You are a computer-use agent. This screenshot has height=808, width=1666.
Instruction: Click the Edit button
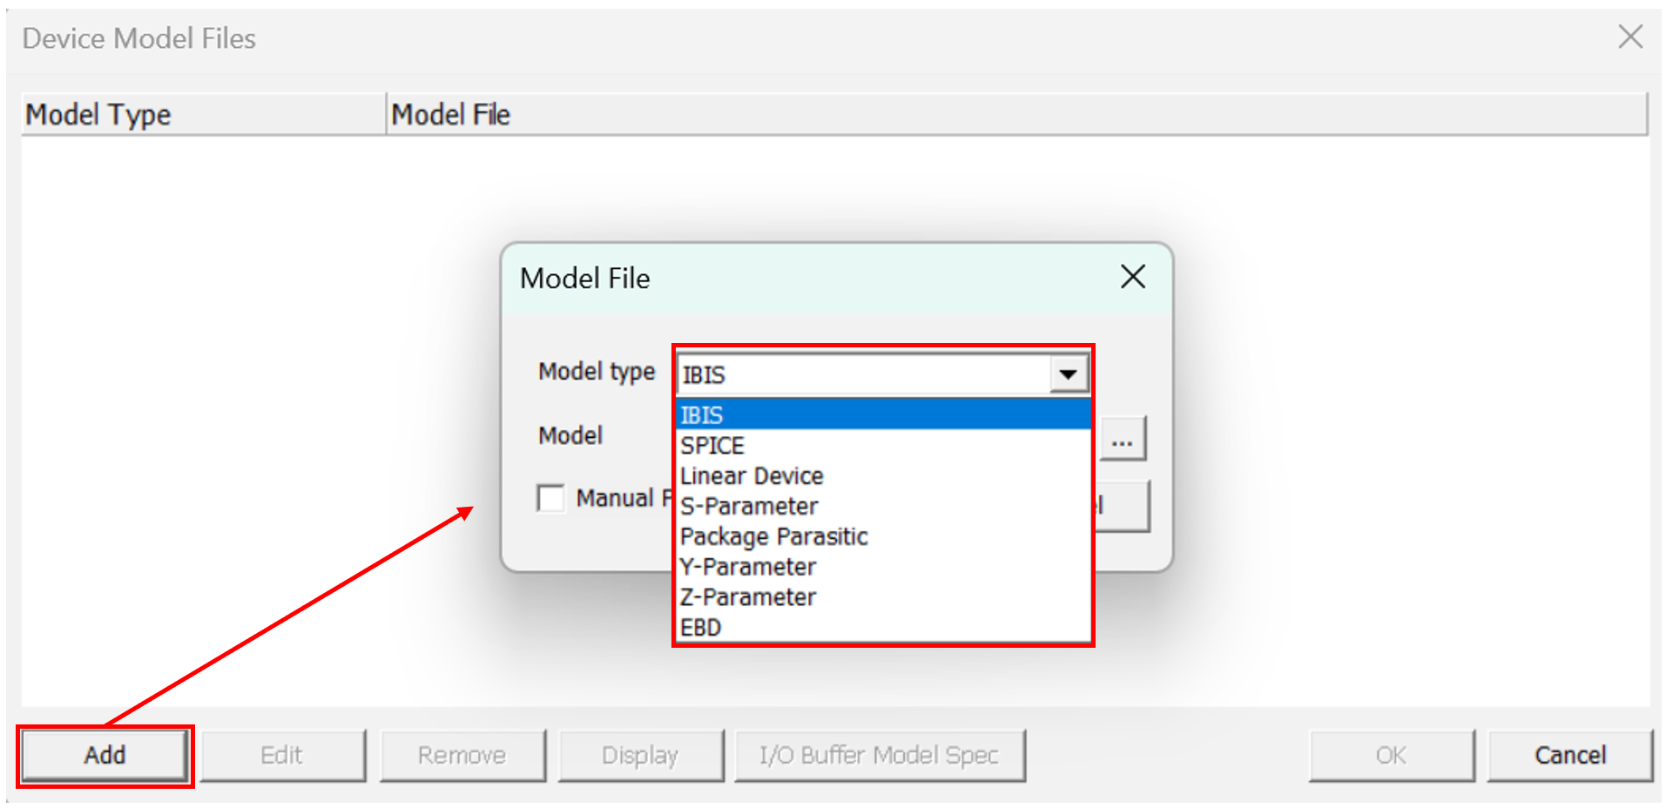282,755
